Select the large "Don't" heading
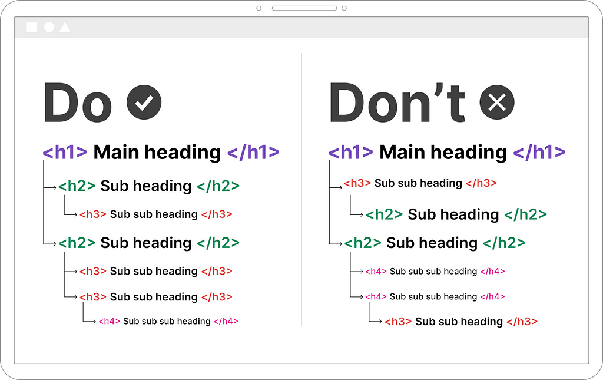 tap(397, 103)
